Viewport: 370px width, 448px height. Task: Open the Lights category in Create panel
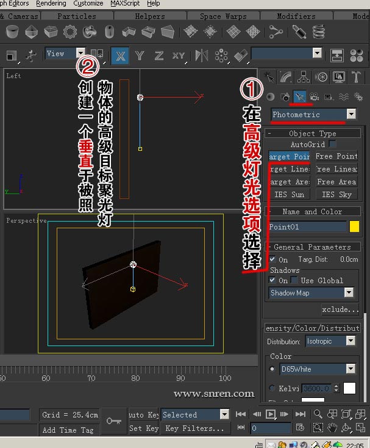point(299,96)
